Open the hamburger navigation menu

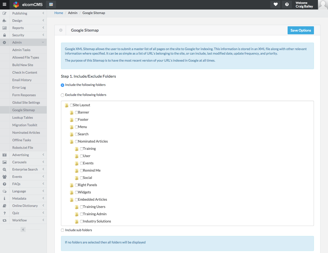click(x=5, y=5)
